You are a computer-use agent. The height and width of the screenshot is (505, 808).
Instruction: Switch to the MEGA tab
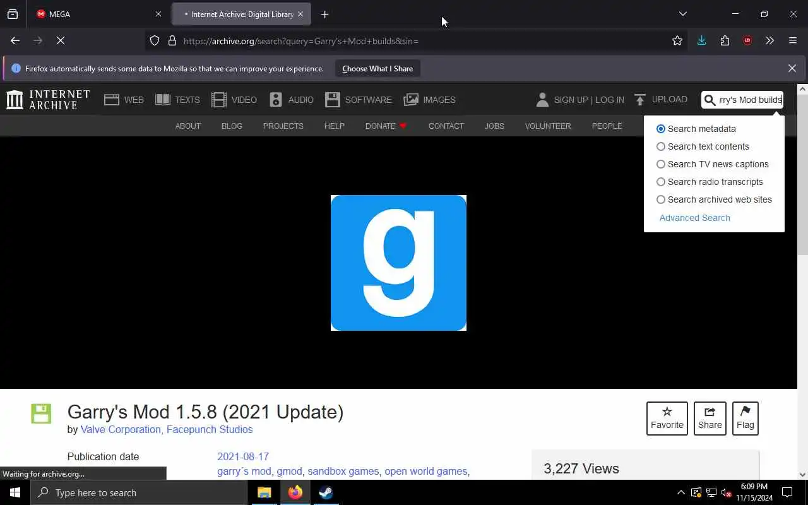(x=98, y=14)
